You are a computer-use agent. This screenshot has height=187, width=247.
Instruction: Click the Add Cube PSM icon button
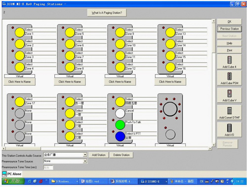click(x=229, y=78)
